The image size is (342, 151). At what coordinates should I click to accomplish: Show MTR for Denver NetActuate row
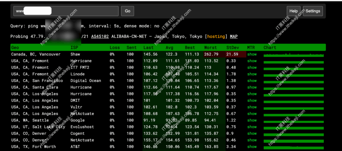click(x=252, y=140)
